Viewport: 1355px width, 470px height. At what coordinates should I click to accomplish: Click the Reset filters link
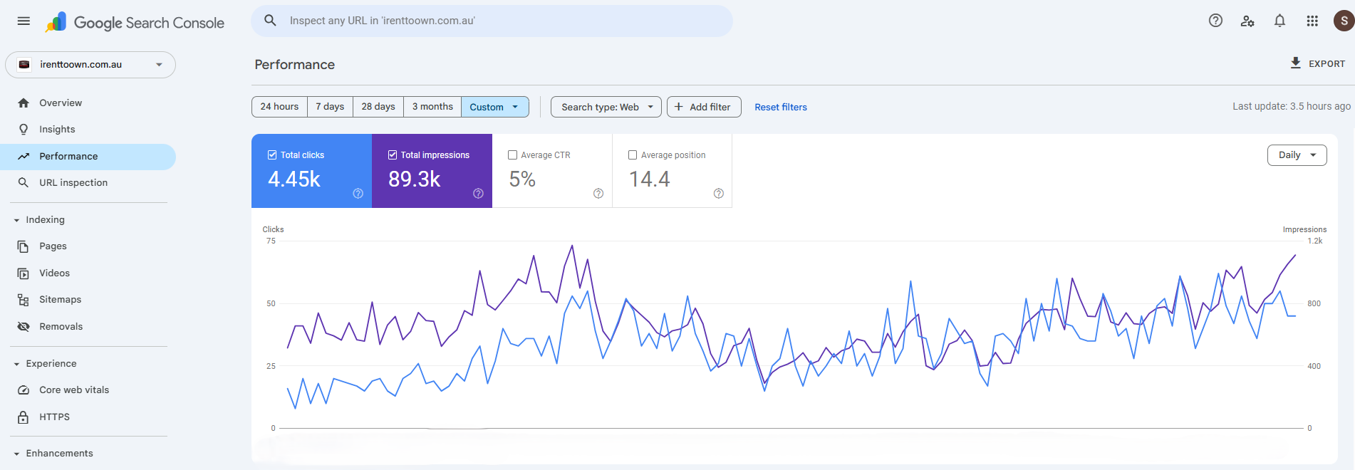(780, 108)
